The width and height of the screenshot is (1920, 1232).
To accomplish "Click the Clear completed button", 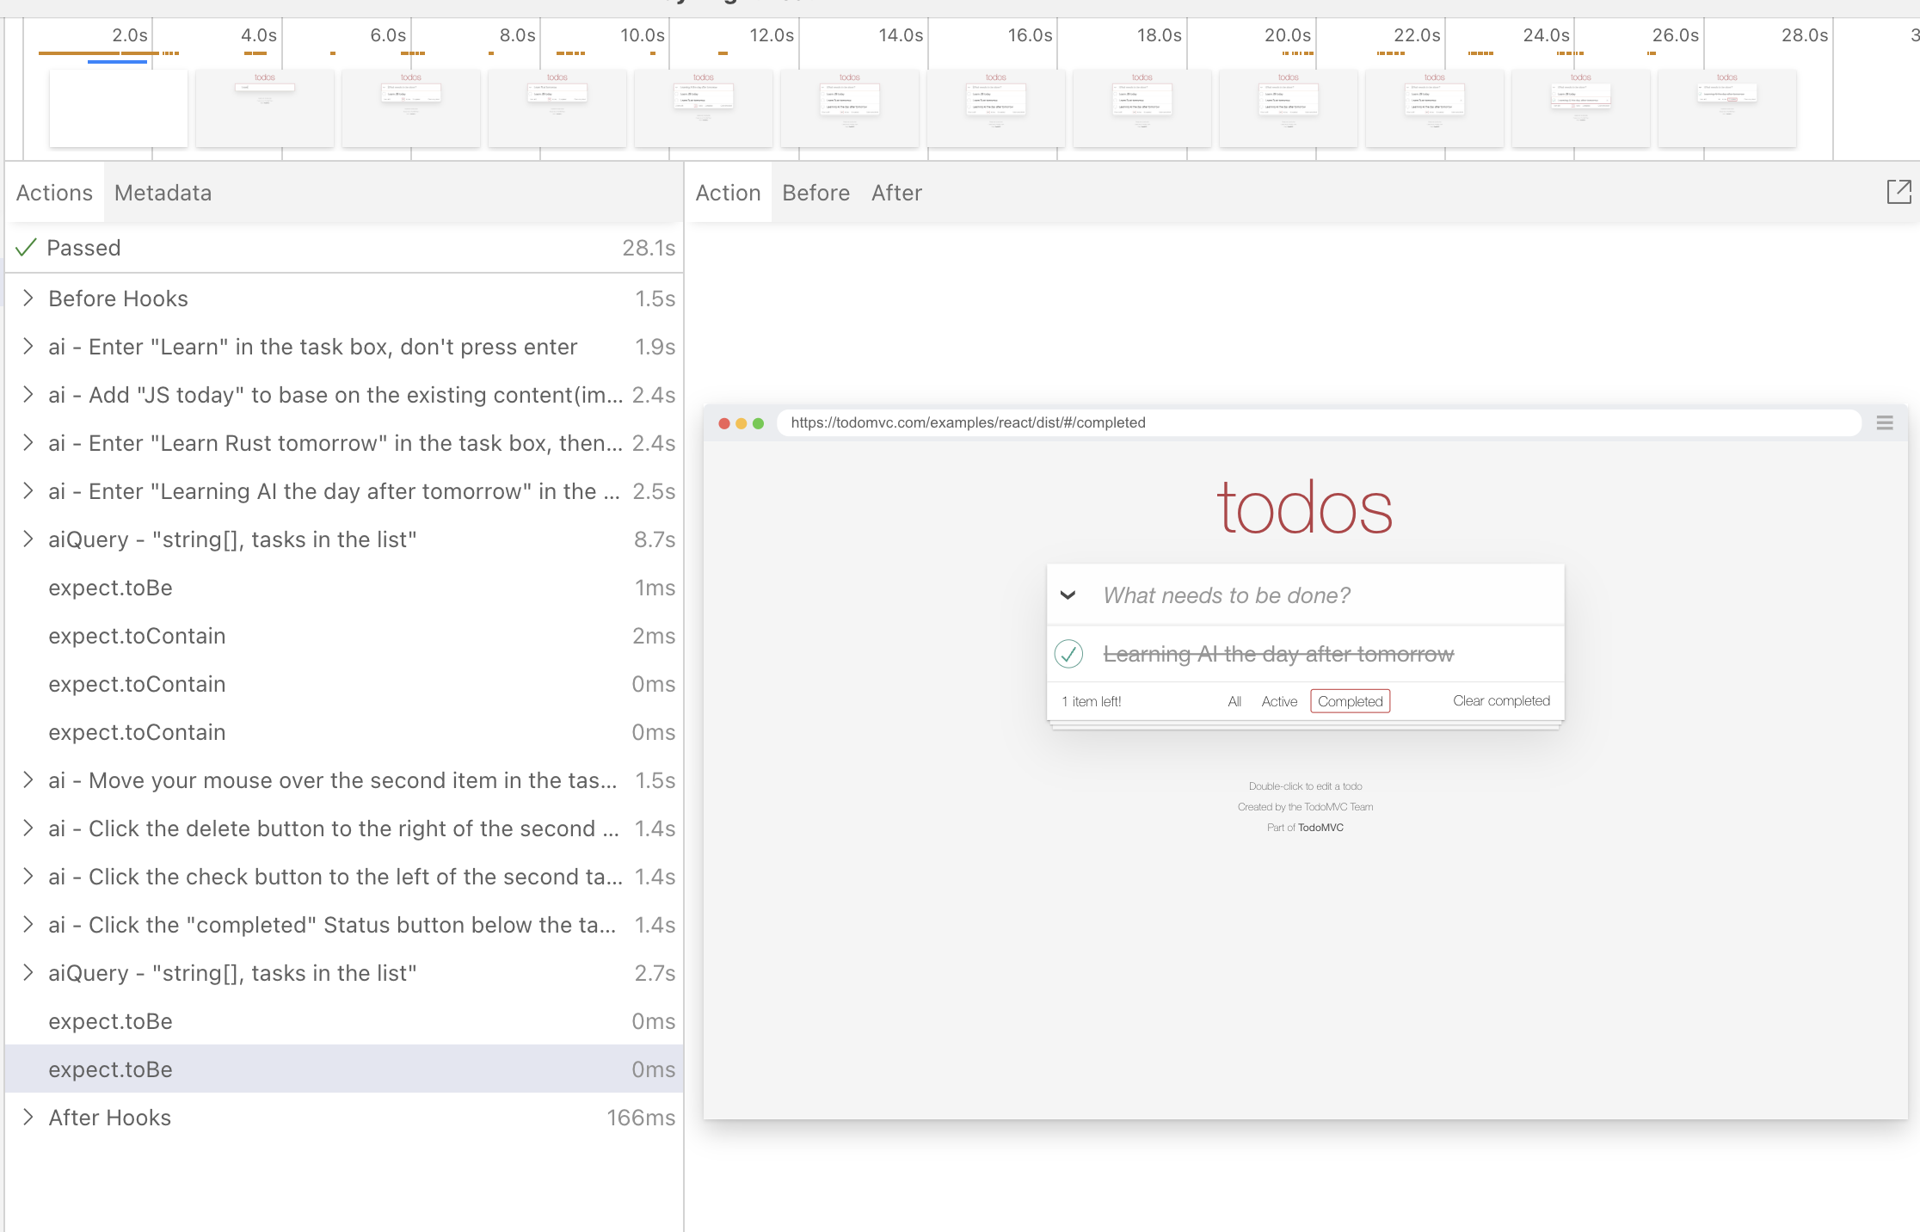I will click(1501, 700).
